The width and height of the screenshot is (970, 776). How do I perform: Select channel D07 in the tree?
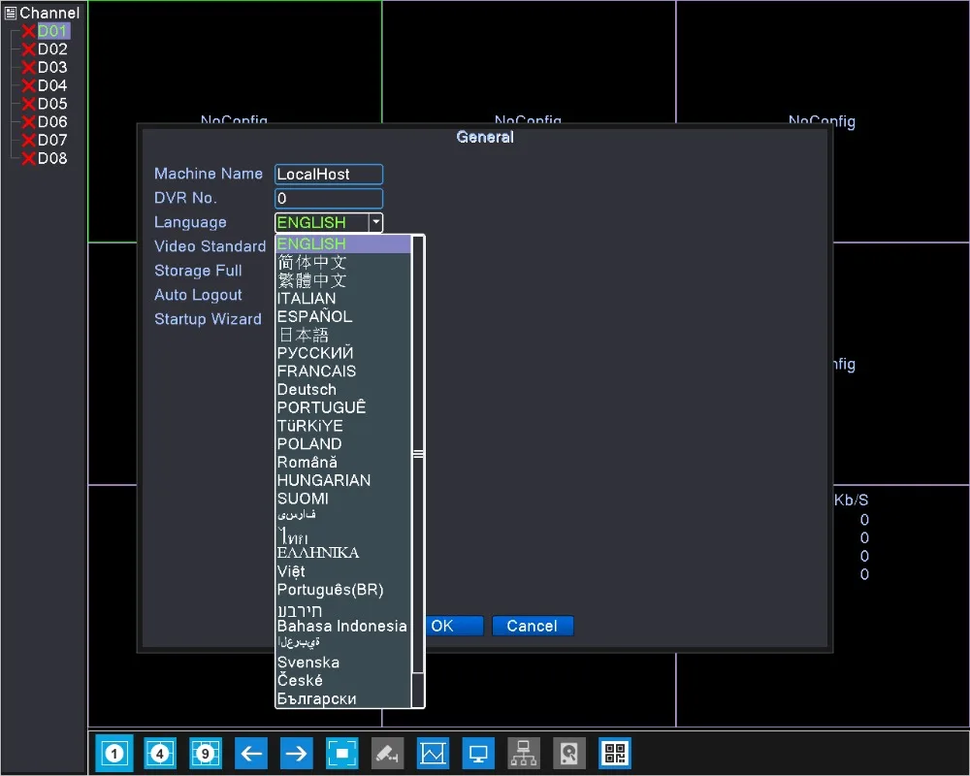[x=52, y=140]
